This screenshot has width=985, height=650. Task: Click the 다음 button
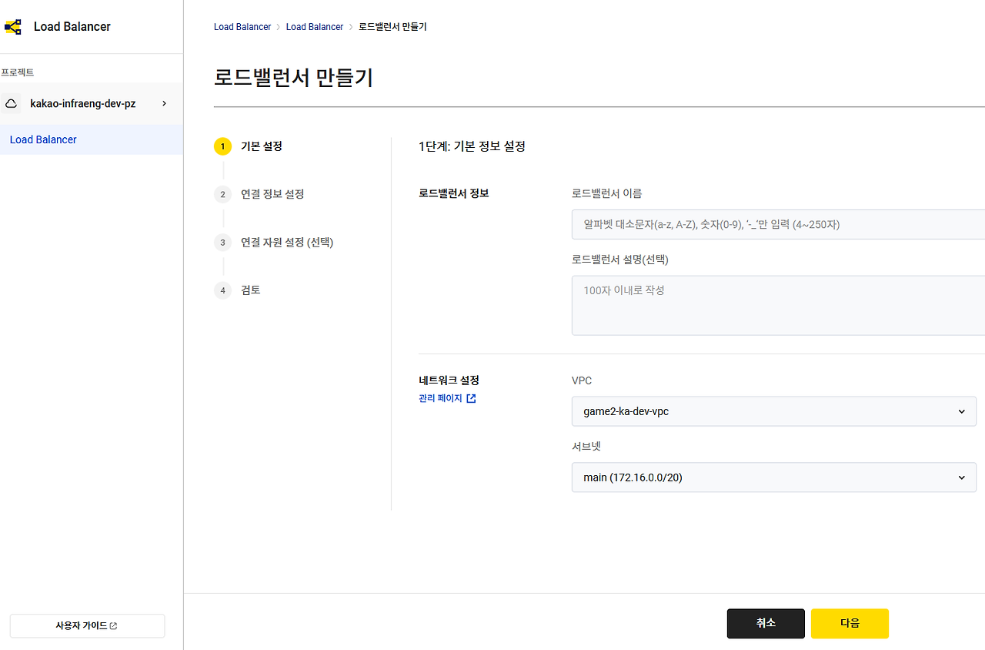[850, 623]
